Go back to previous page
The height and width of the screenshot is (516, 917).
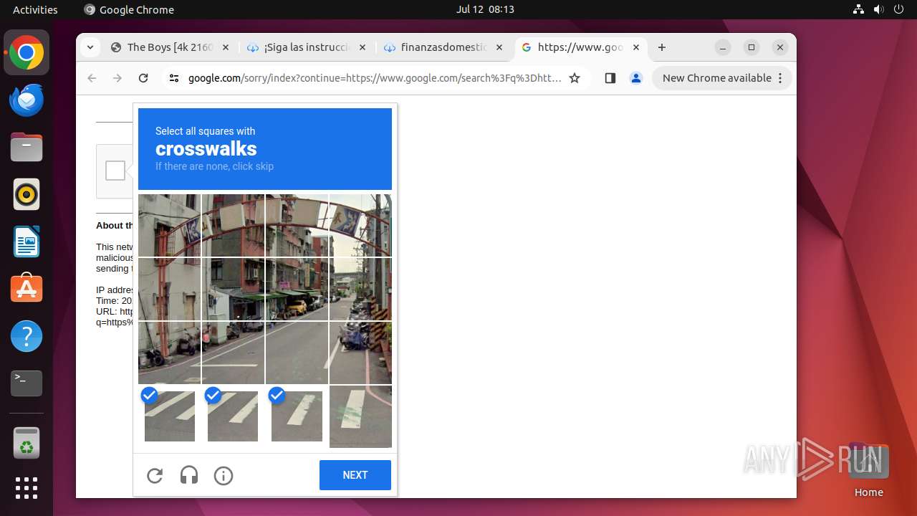click(x=92, y=78)
